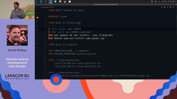177x99 pixels.
Task: Click line number 12 in the gutter
Action: coord(45,45)
